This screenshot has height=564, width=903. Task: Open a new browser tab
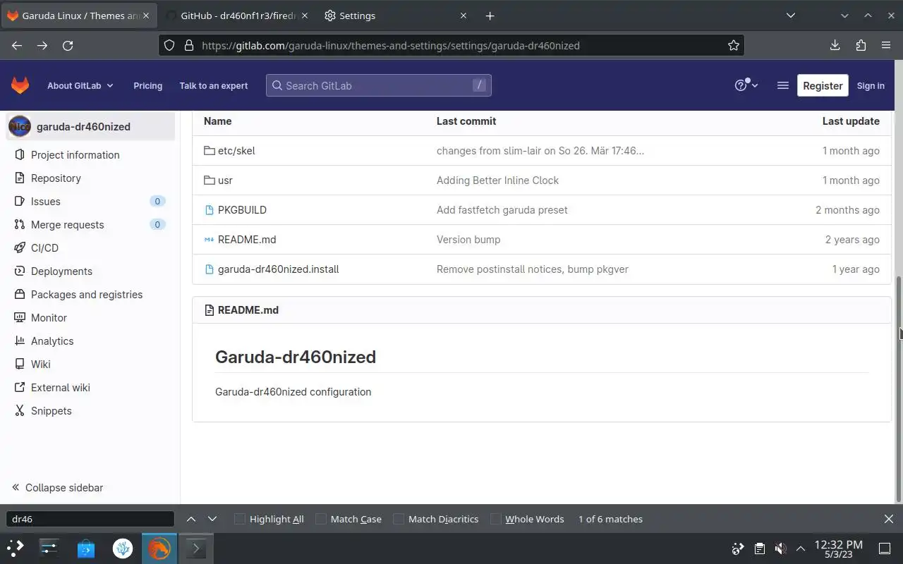490,16
